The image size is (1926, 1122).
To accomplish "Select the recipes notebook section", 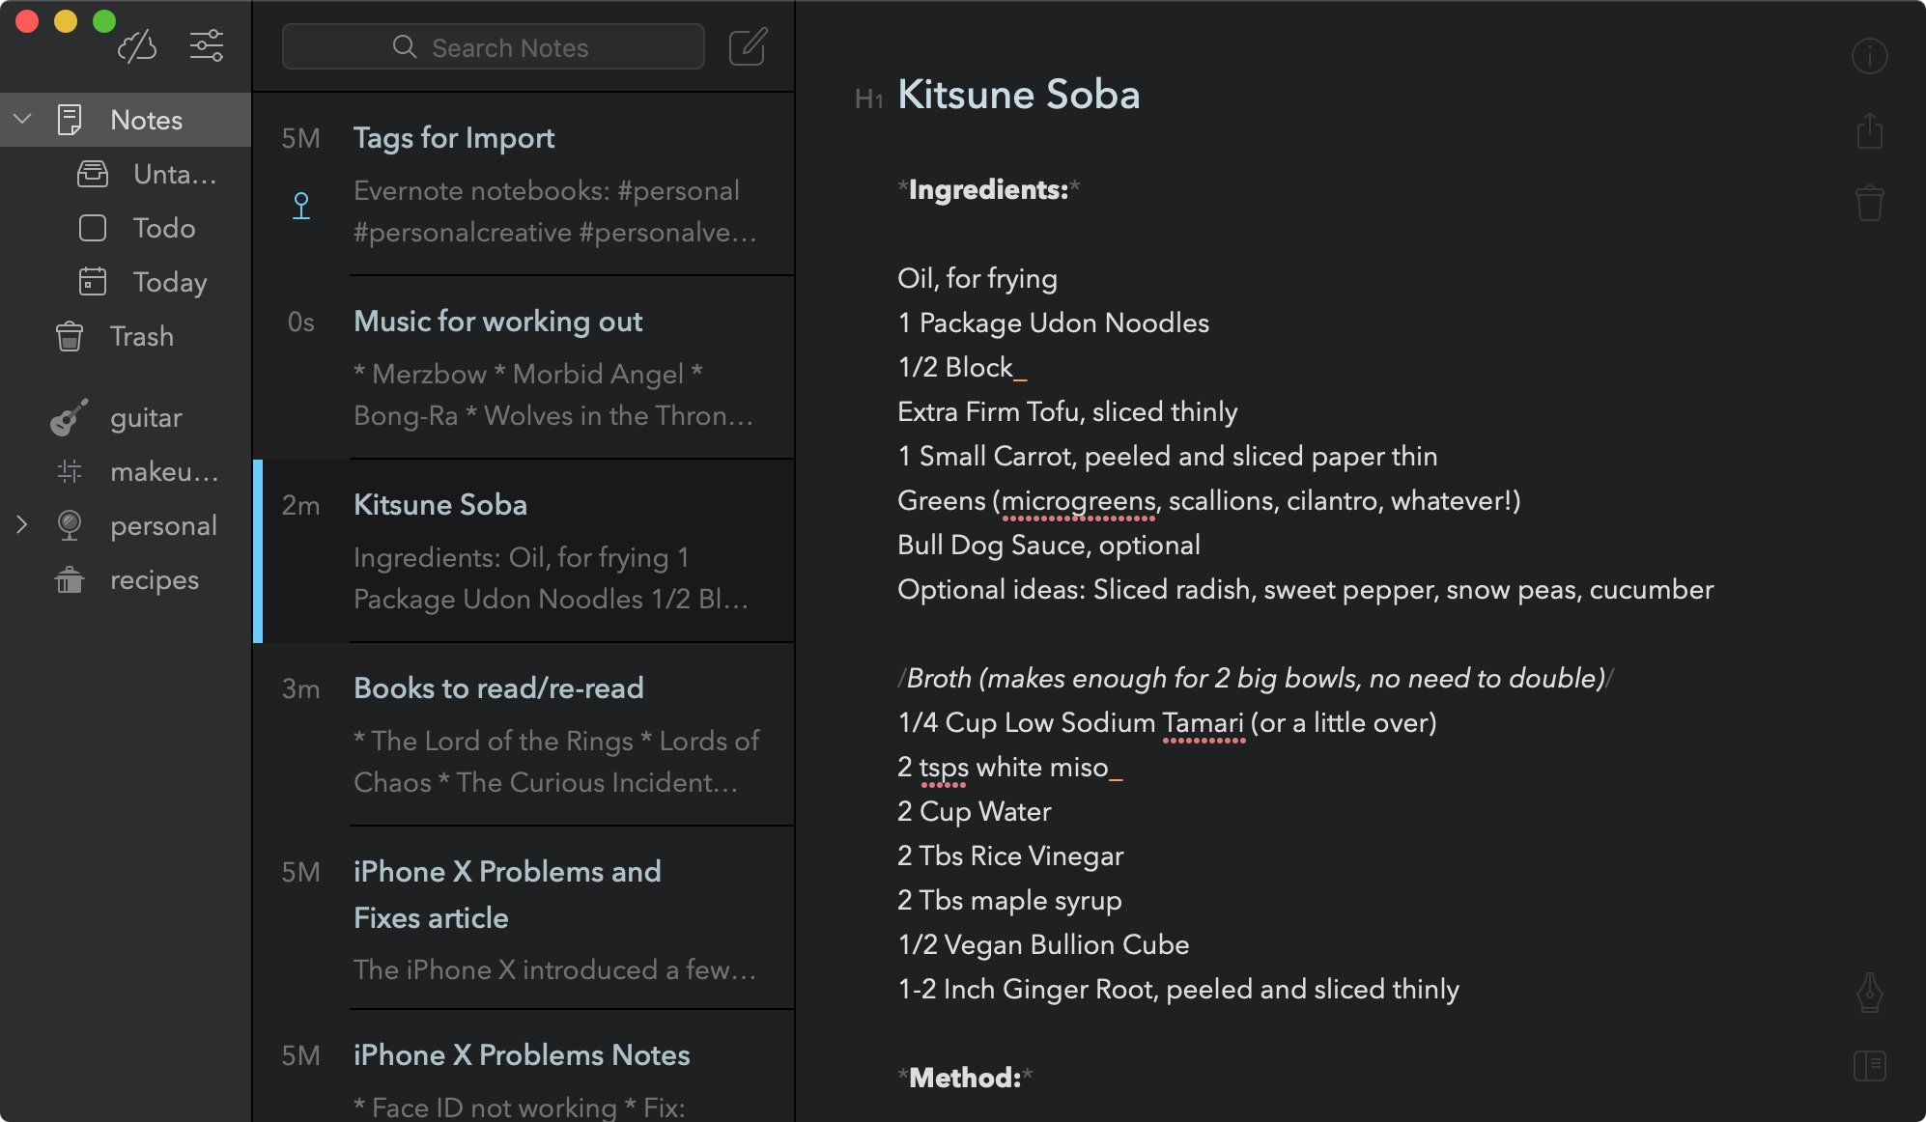I will (x=153, y=577).
